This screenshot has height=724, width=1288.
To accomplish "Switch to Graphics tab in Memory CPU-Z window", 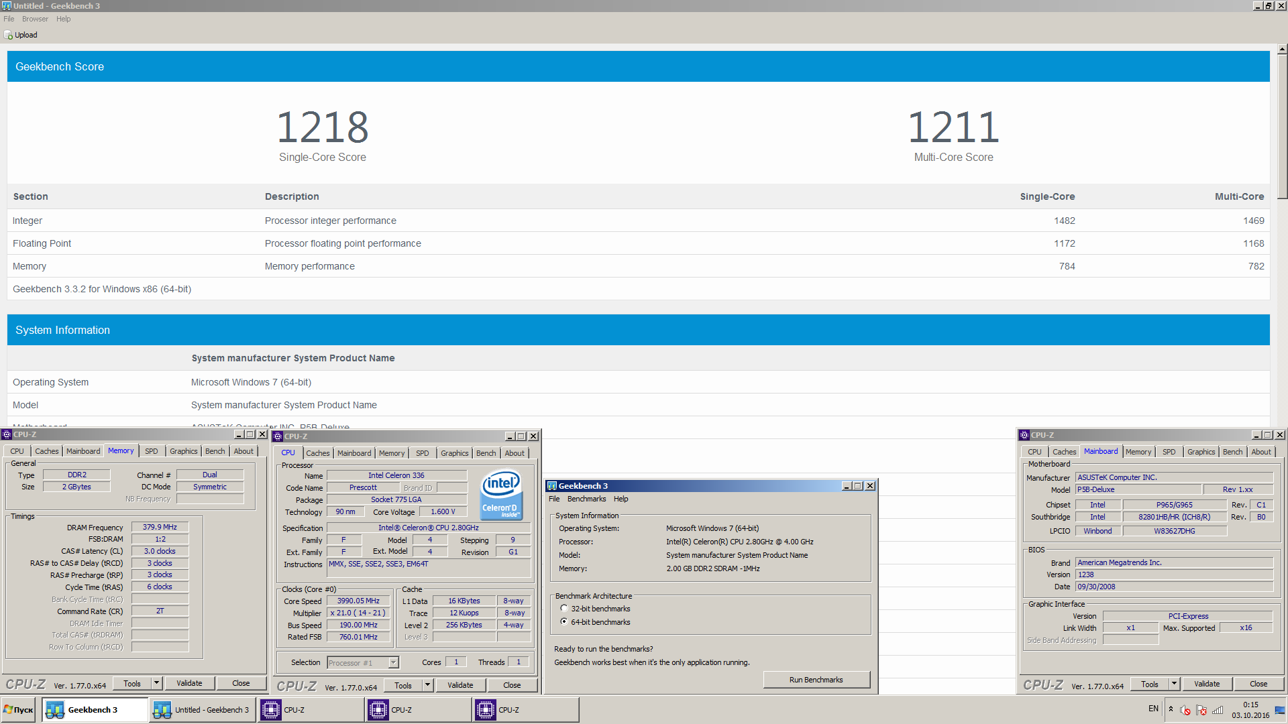I will 183,451.
